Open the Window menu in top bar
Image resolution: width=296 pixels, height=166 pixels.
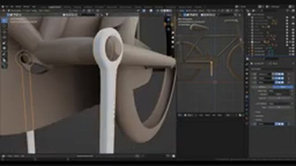(26, 7)
